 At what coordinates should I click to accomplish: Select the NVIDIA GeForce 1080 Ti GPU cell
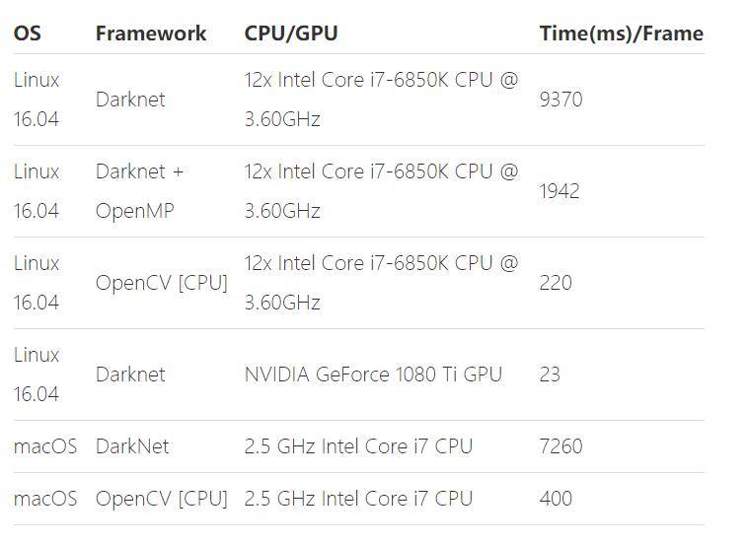[373, 375]
